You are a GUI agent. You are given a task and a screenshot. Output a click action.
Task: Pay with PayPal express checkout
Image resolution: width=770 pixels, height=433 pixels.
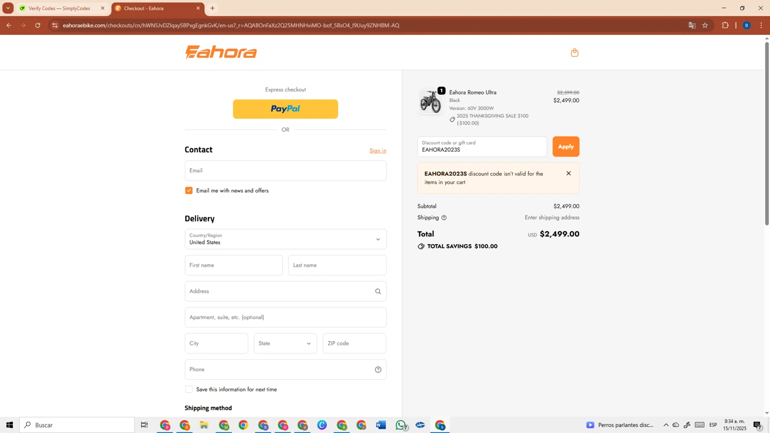[285, 109]
